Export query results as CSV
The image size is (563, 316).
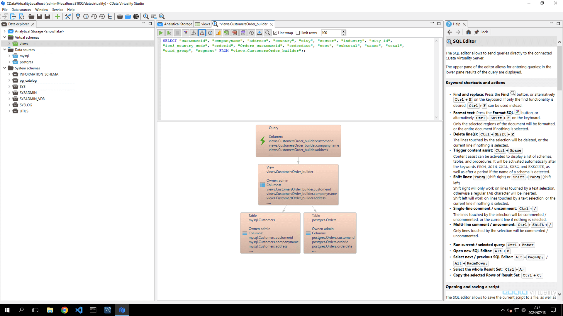tap(227, 33)
